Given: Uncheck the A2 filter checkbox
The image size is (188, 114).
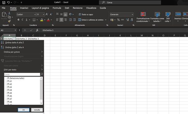Looking at the screenshot, I should 8,84.
